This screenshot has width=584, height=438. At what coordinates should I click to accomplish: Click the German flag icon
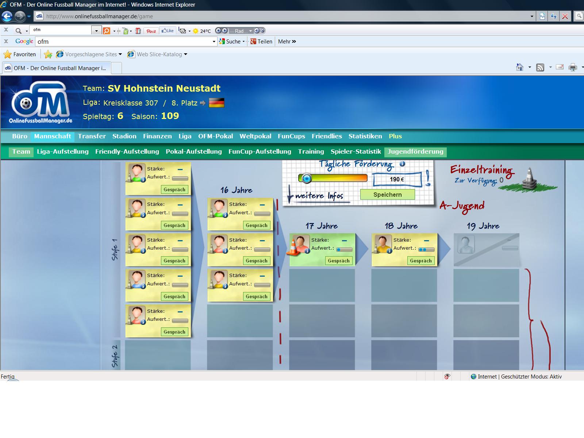(216, 103)
